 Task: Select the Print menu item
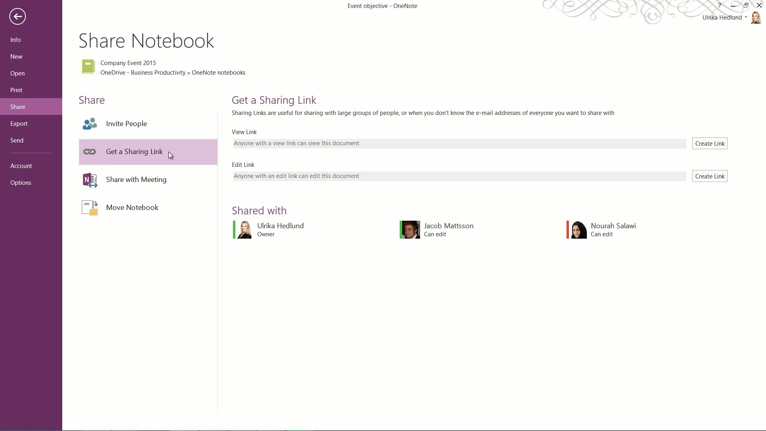click(16, 90)
